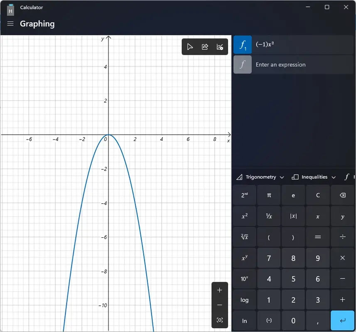
Task: Open Graph options settings
Action: [220, 46]
